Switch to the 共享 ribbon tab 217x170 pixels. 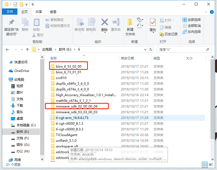coord(39,12)
